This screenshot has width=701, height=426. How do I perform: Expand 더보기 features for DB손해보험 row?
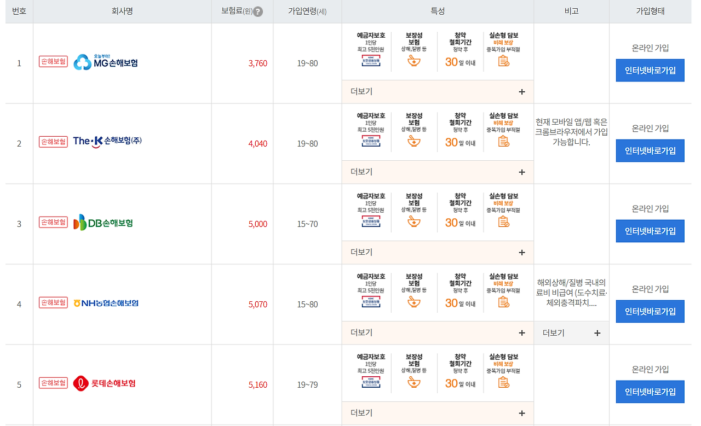pos(438,253)
